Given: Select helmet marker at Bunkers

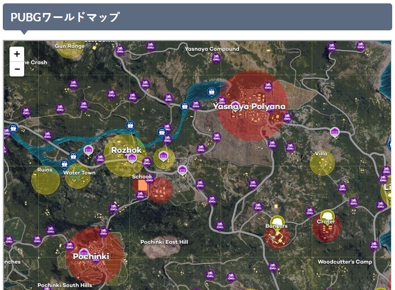Looking at the screenshot, I should pos(277,223).
